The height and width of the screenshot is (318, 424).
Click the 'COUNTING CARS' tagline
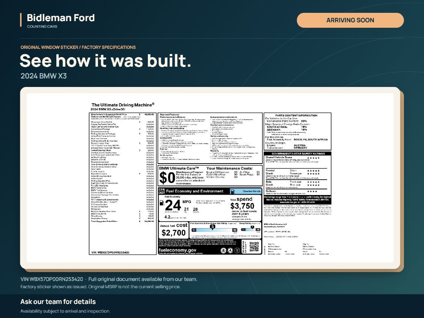(42, 26)
